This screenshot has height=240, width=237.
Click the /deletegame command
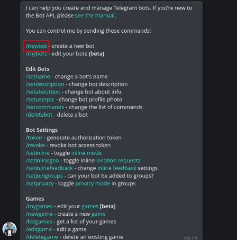pyautogui.click(x=42, y=237)
